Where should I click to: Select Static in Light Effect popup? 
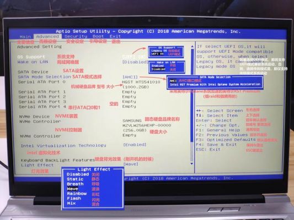[75, 179]
